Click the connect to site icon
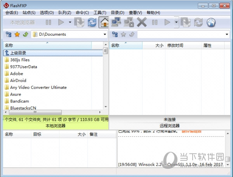Screen dimensions: 233x177 [116, 22]
